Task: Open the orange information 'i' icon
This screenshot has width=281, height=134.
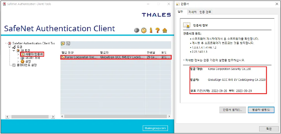Action: (x=151, y=30)
